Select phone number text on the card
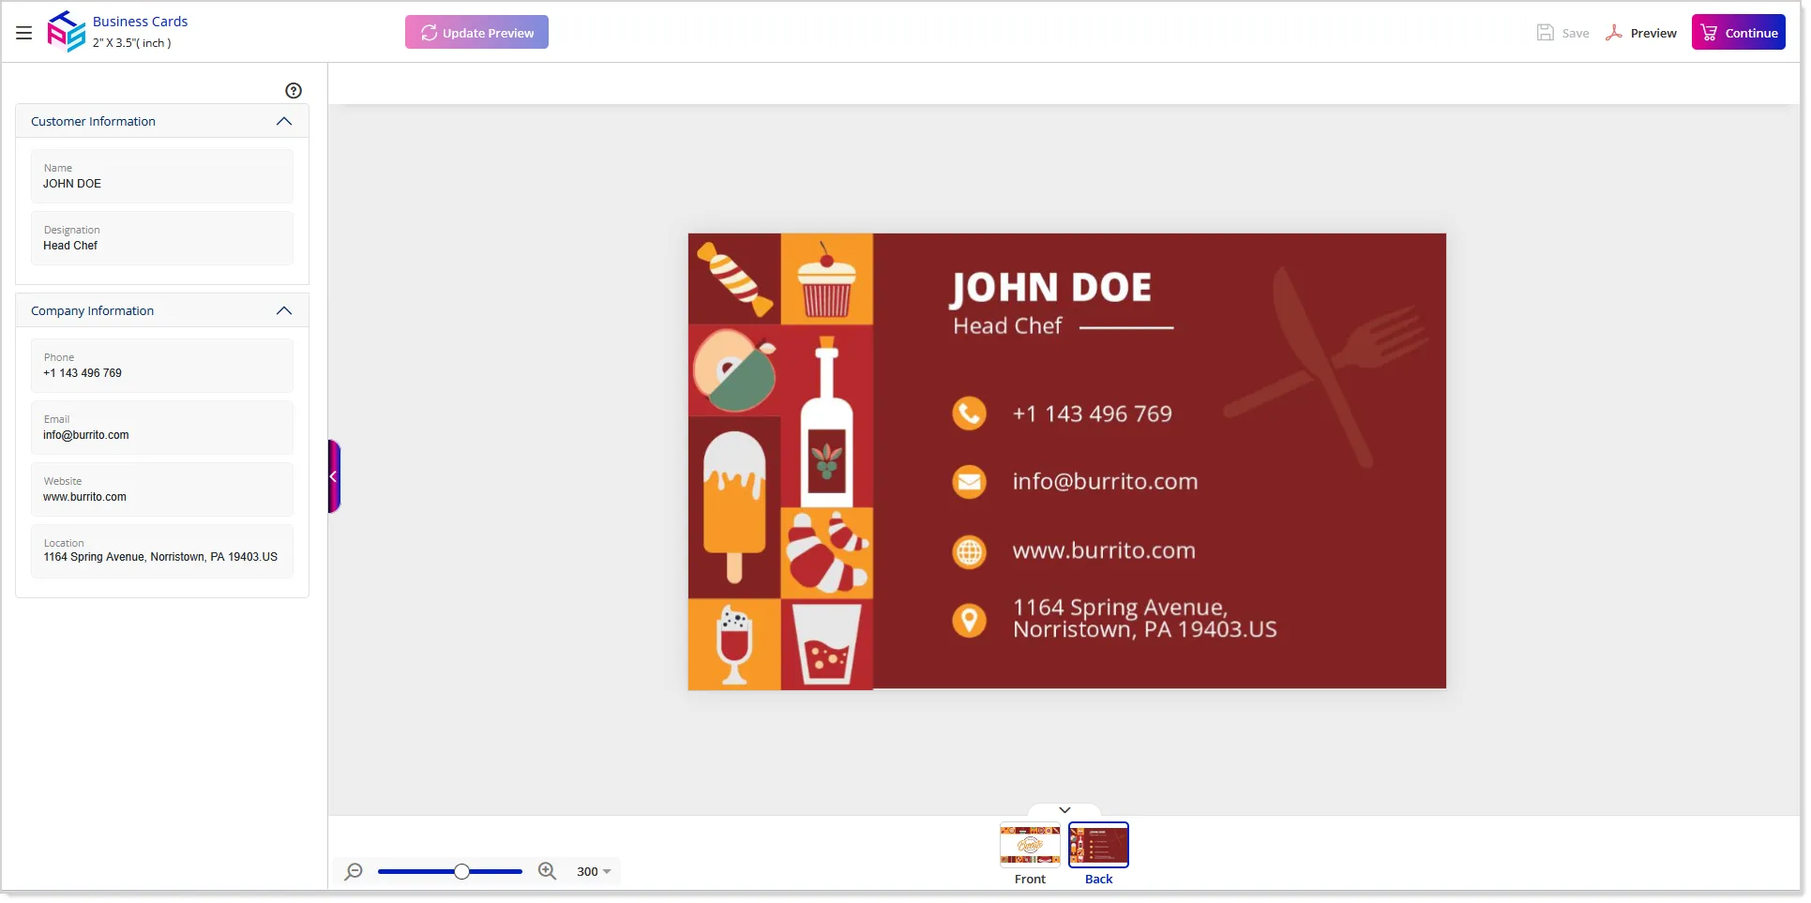This screenshot has width=1811, height=903. click(1093, 414)
